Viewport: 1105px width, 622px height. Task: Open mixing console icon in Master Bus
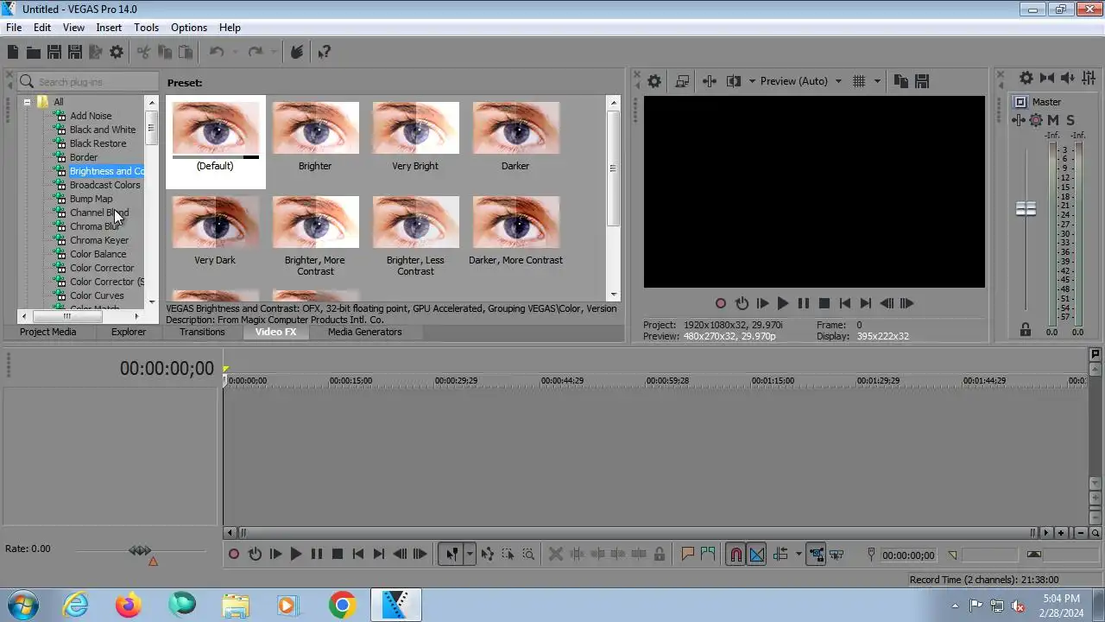1089,78
